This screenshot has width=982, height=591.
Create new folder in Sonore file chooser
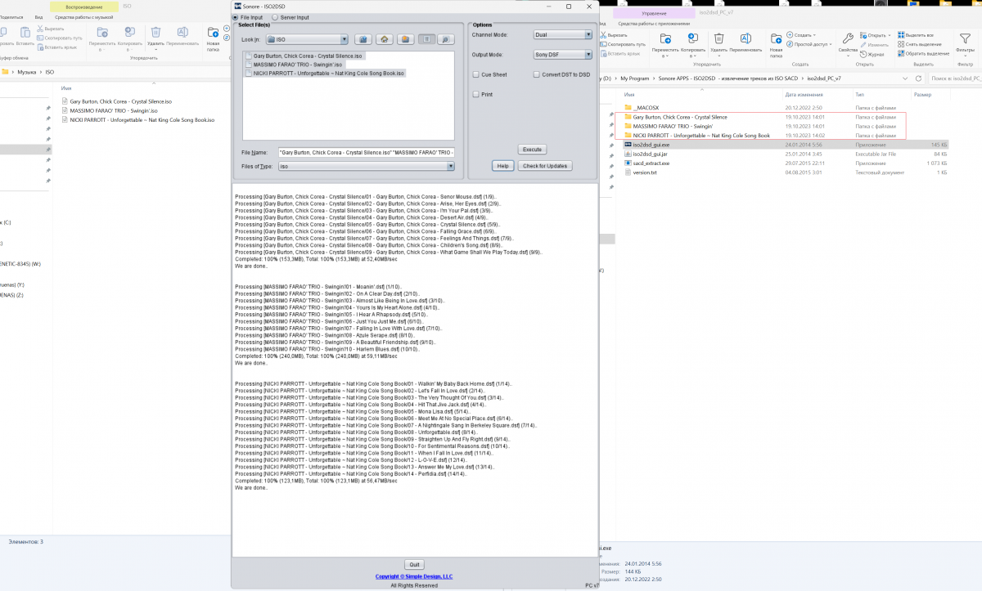point(404,39)
